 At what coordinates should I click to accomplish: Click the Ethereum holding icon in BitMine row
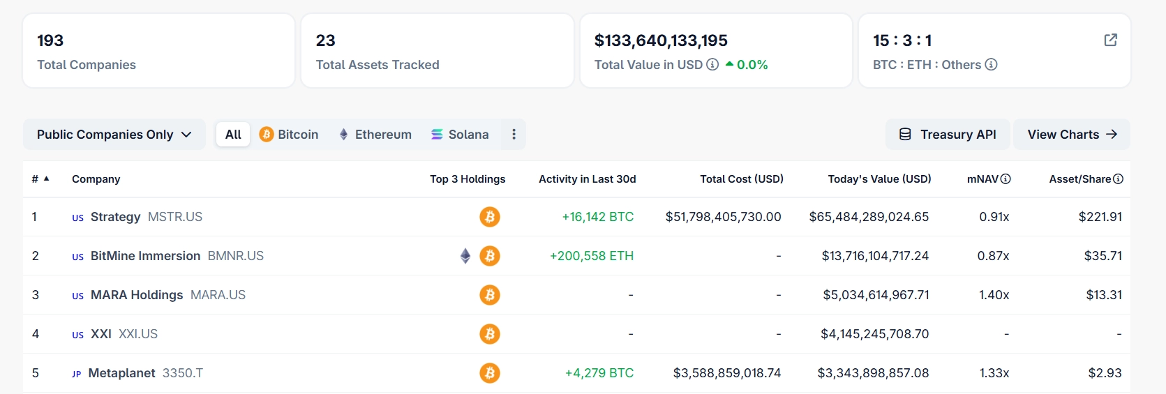(465, 256)
